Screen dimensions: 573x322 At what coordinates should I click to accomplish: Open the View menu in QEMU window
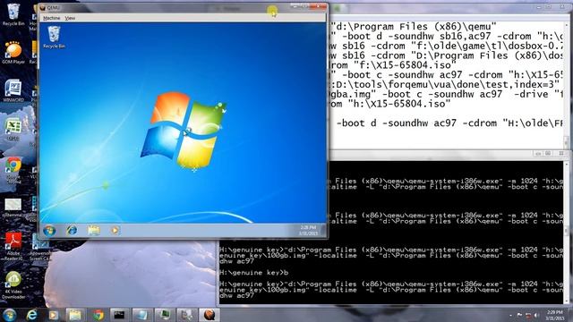point(70,18)
